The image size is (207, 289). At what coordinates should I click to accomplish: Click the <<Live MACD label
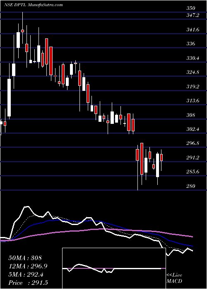pos(174,279)
